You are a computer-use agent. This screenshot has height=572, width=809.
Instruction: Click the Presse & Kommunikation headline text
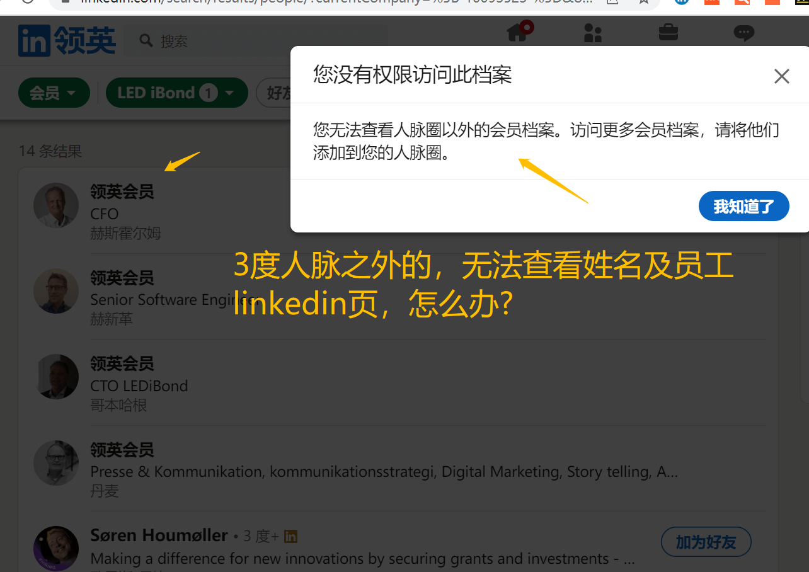pos(384,471)
